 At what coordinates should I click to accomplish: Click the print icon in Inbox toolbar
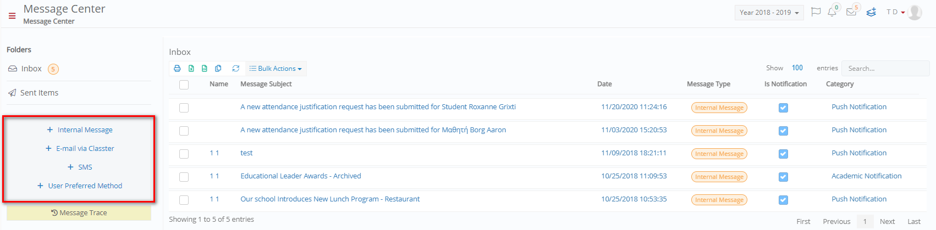(177, 69)
